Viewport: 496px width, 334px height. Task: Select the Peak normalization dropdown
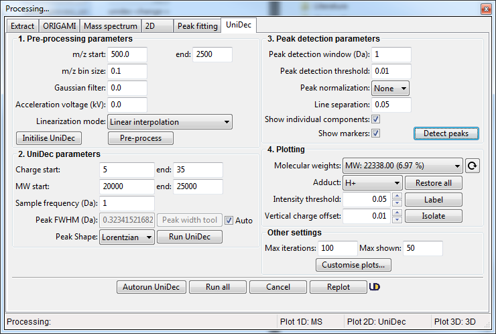(x=391, y=88)
